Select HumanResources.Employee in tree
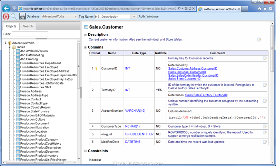The image size is (276, 166). [39, 67]
